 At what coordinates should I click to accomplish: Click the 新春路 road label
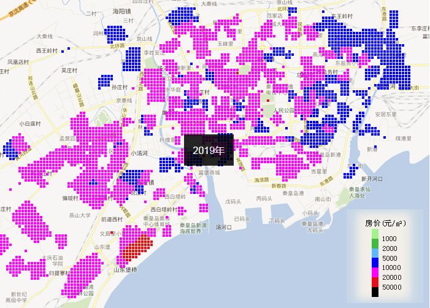pos(279,186)
